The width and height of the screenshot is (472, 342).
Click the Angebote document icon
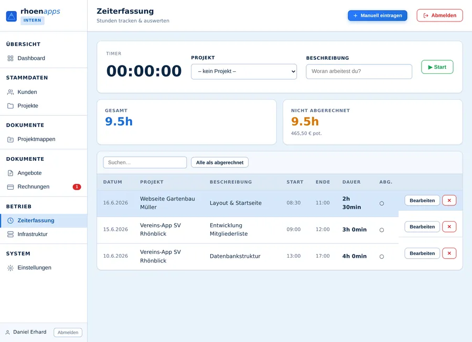(x=10, y=173)
